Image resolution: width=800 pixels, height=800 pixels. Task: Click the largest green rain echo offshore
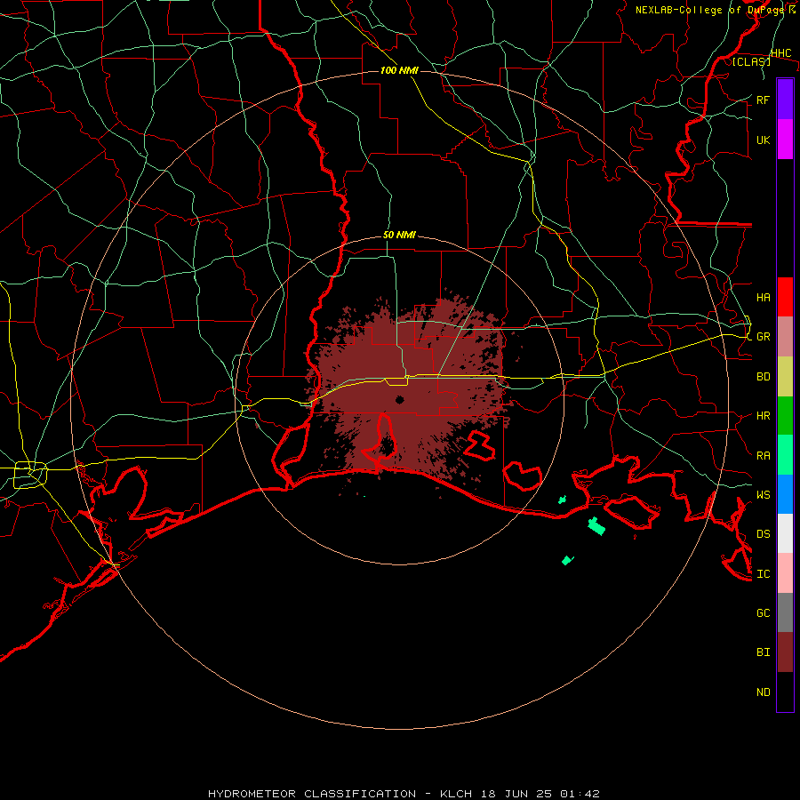(596, 525)
